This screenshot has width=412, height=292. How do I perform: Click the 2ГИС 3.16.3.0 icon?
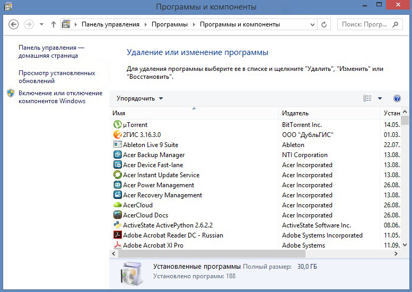pos(118,134)
